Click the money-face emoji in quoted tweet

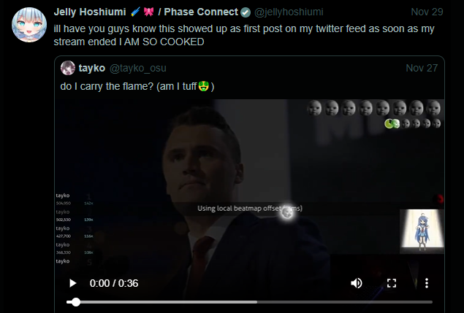pos(203,87)
